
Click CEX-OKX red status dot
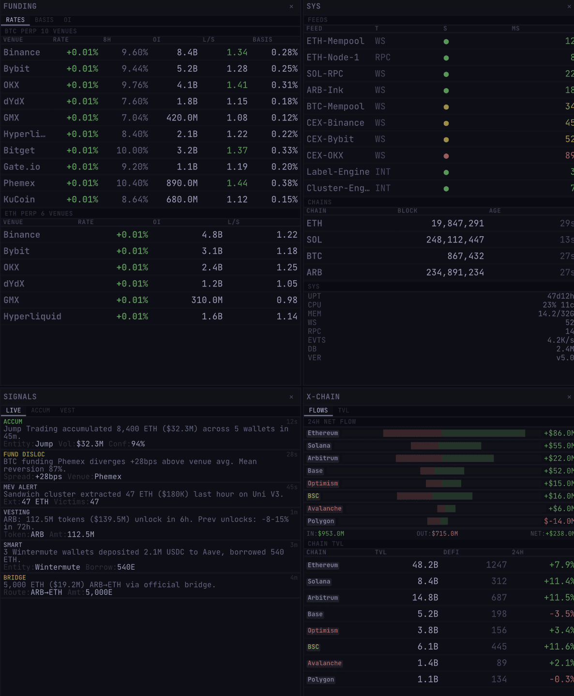coord(446,156)
